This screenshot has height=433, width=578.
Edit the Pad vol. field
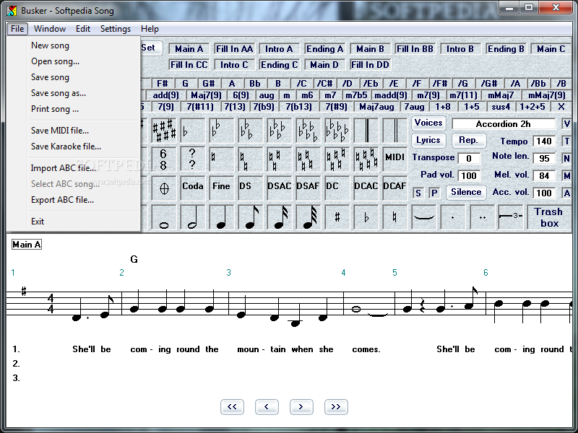(x=469, y=176)
